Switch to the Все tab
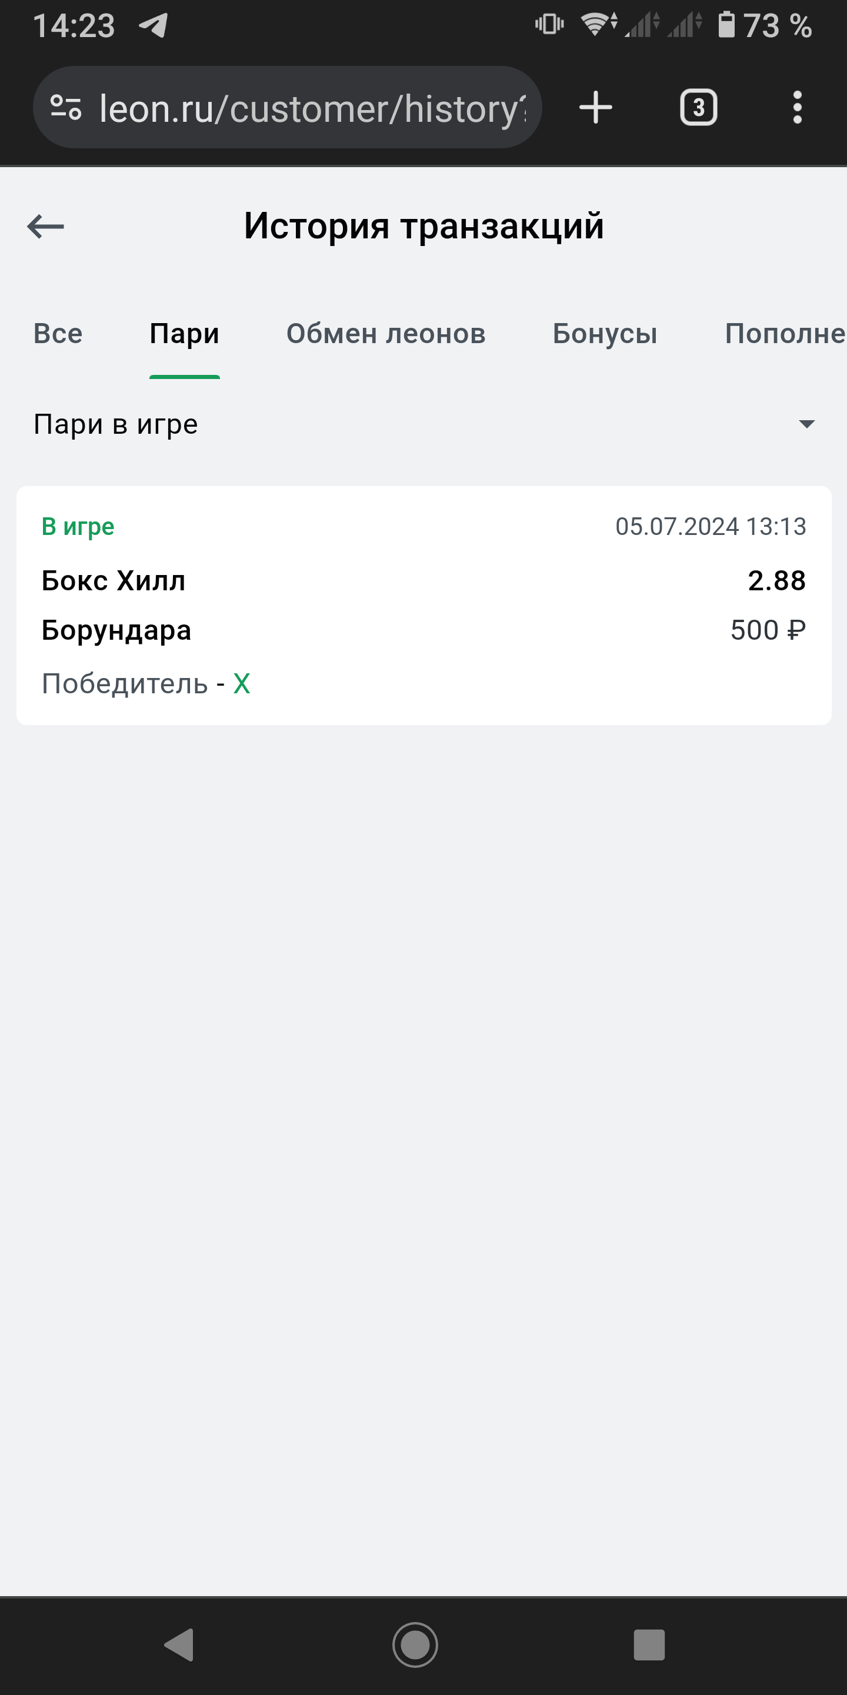The height and width of the screenshot is (1695, 847). click(x=58, y=334)
